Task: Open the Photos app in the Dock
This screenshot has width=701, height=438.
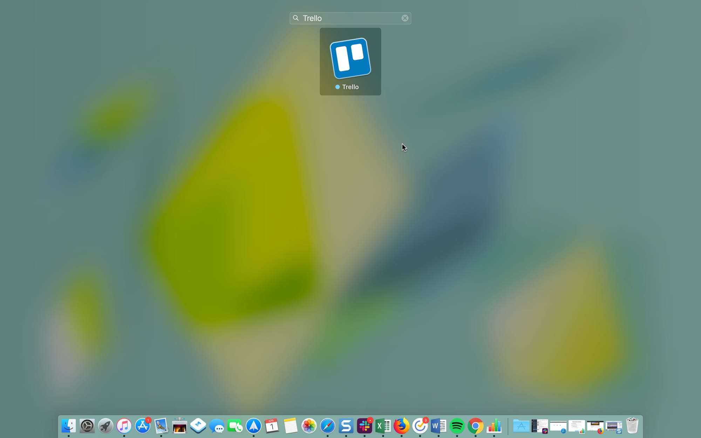Action: tap(309, 426)
